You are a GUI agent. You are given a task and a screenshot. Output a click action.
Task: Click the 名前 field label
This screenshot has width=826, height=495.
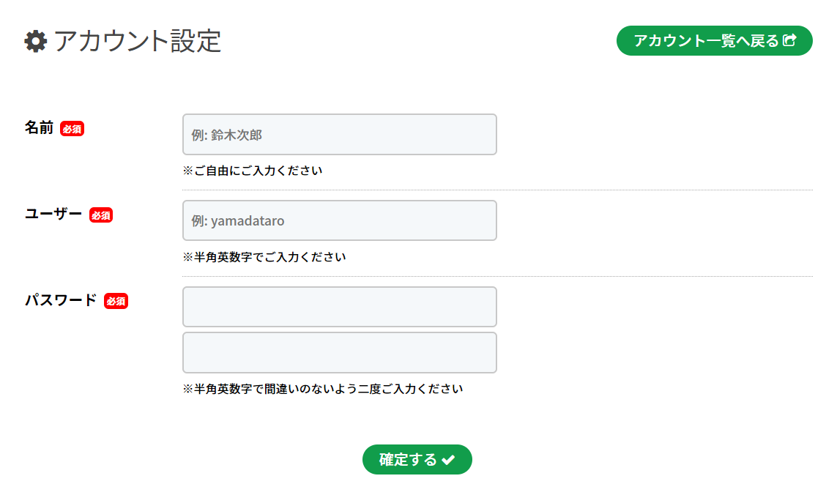point(40,128)
